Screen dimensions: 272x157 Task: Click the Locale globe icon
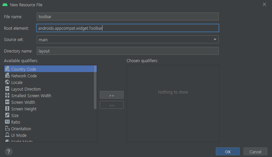click(x=7, y=82)
